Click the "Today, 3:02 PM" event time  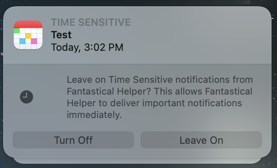point(87,48)
